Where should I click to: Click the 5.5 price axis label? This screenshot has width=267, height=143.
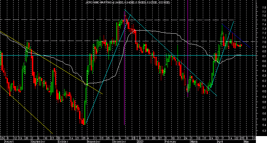pos(264,119)
